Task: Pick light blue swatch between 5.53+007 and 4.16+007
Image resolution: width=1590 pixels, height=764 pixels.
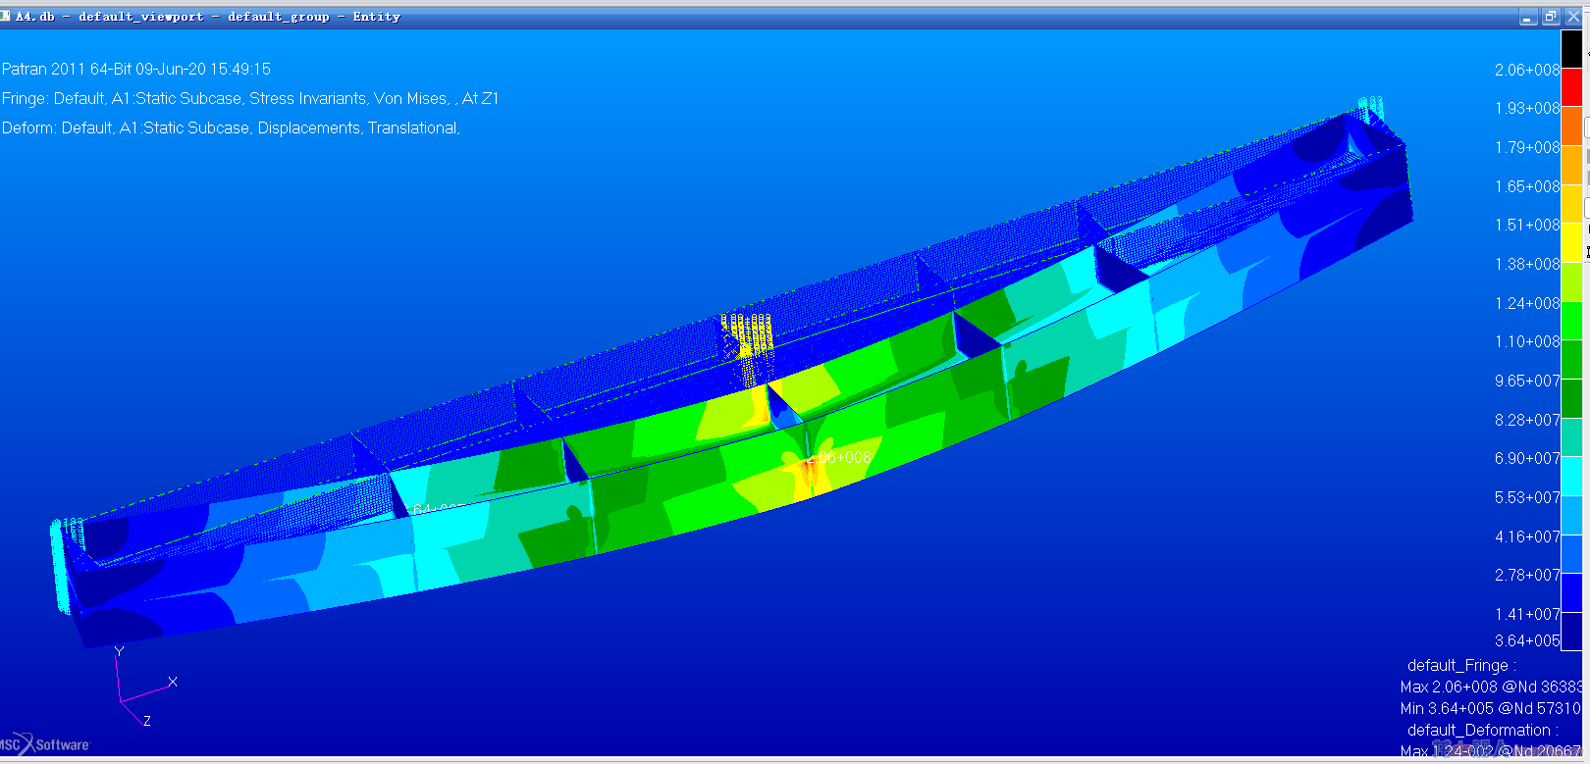Action: tap(1571, 515)
